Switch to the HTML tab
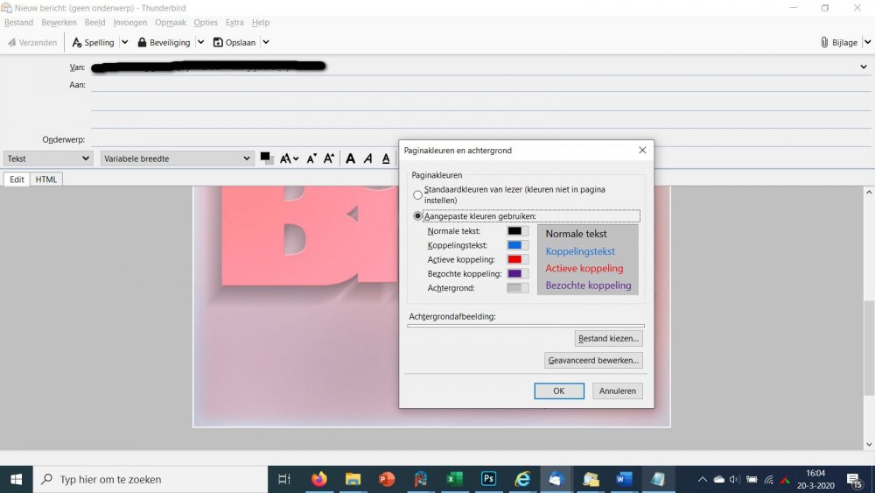 click(x=46, y=180)
